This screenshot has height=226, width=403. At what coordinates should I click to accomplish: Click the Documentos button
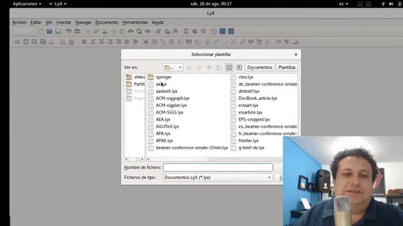point(259,67)
